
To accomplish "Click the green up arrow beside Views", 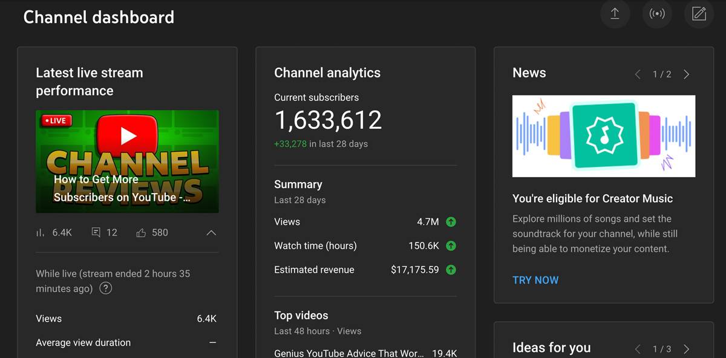I will pyautogui.click(x=451, y=222).
